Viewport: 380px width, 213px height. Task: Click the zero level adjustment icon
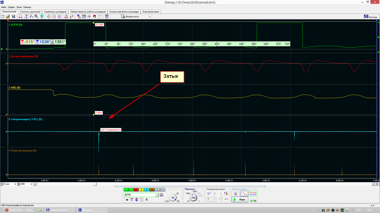pyautogui.click(x=72, y=17)
